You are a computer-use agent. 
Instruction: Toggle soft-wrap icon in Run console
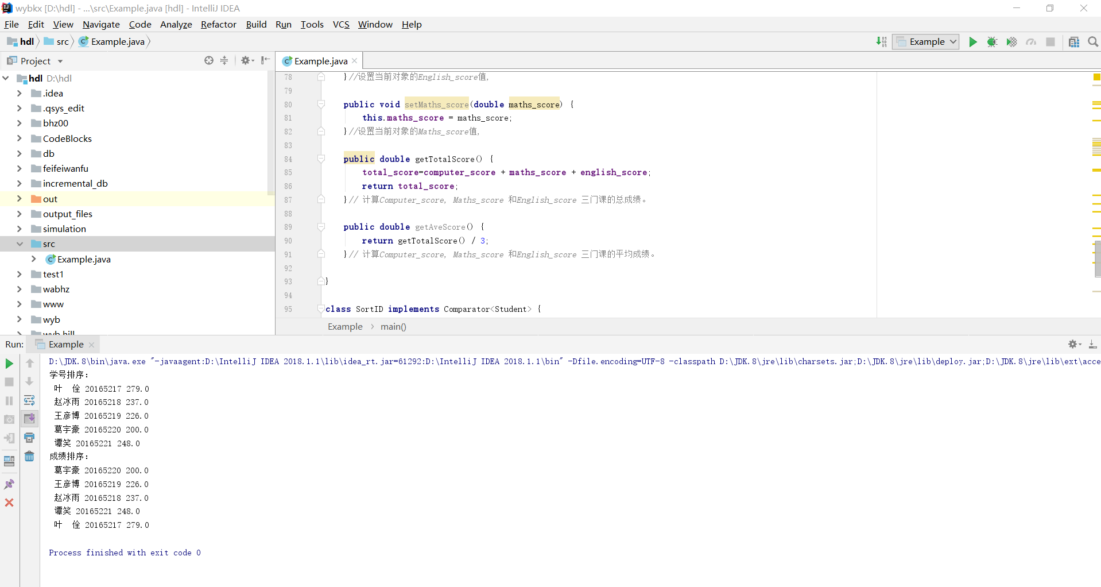30,400
